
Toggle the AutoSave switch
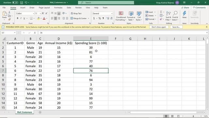click(x=15, y=3)
